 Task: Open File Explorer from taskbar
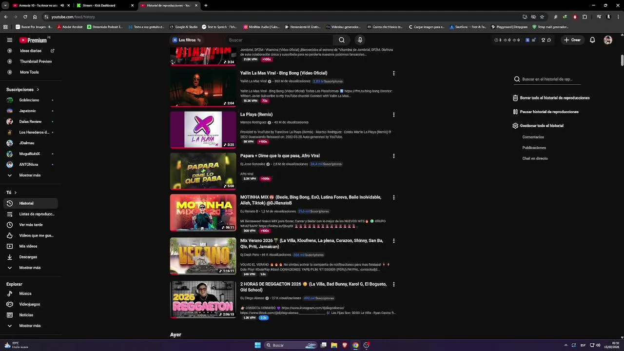click(334, 345)
